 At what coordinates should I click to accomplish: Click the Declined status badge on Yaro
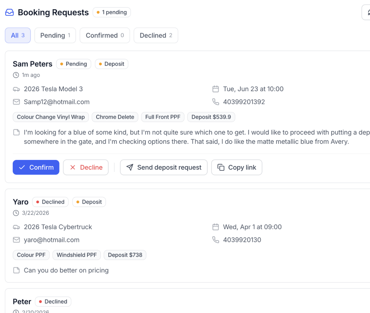50,202
